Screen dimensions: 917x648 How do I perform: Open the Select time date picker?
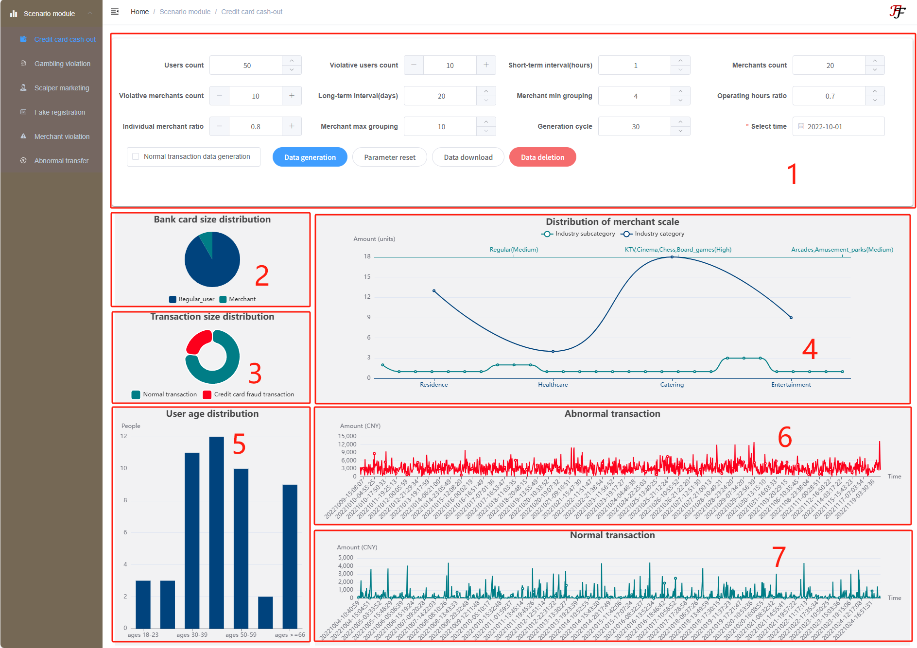click(x=838, y=126)
